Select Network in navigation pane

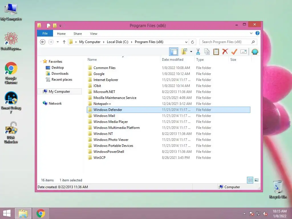pyautogui.click(x=55, y=103)
